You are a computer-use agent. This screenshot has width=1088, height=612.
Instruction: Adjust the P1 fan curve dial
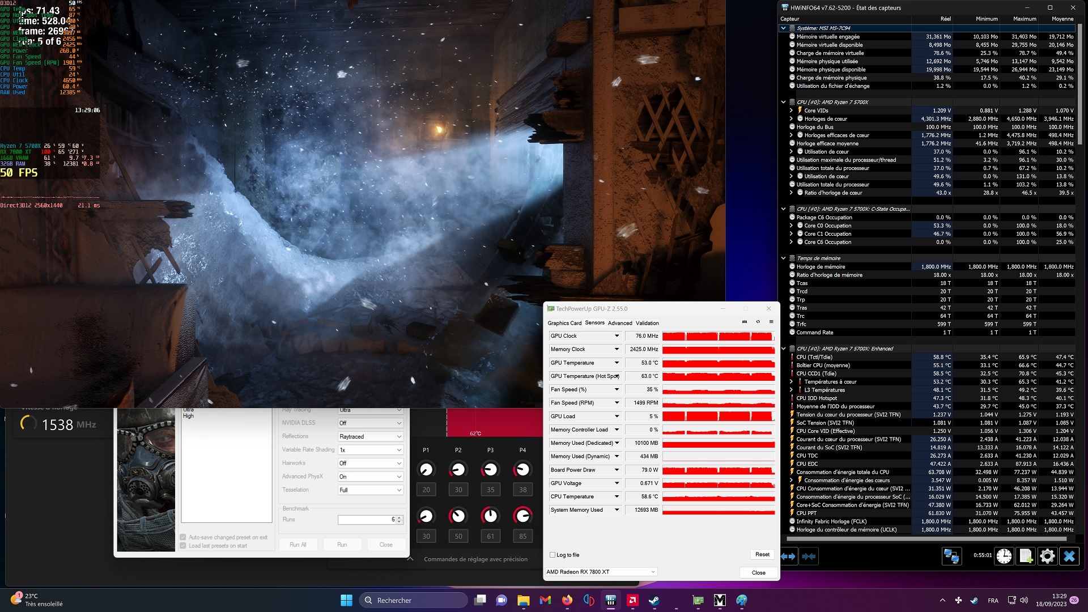[426, 469]
